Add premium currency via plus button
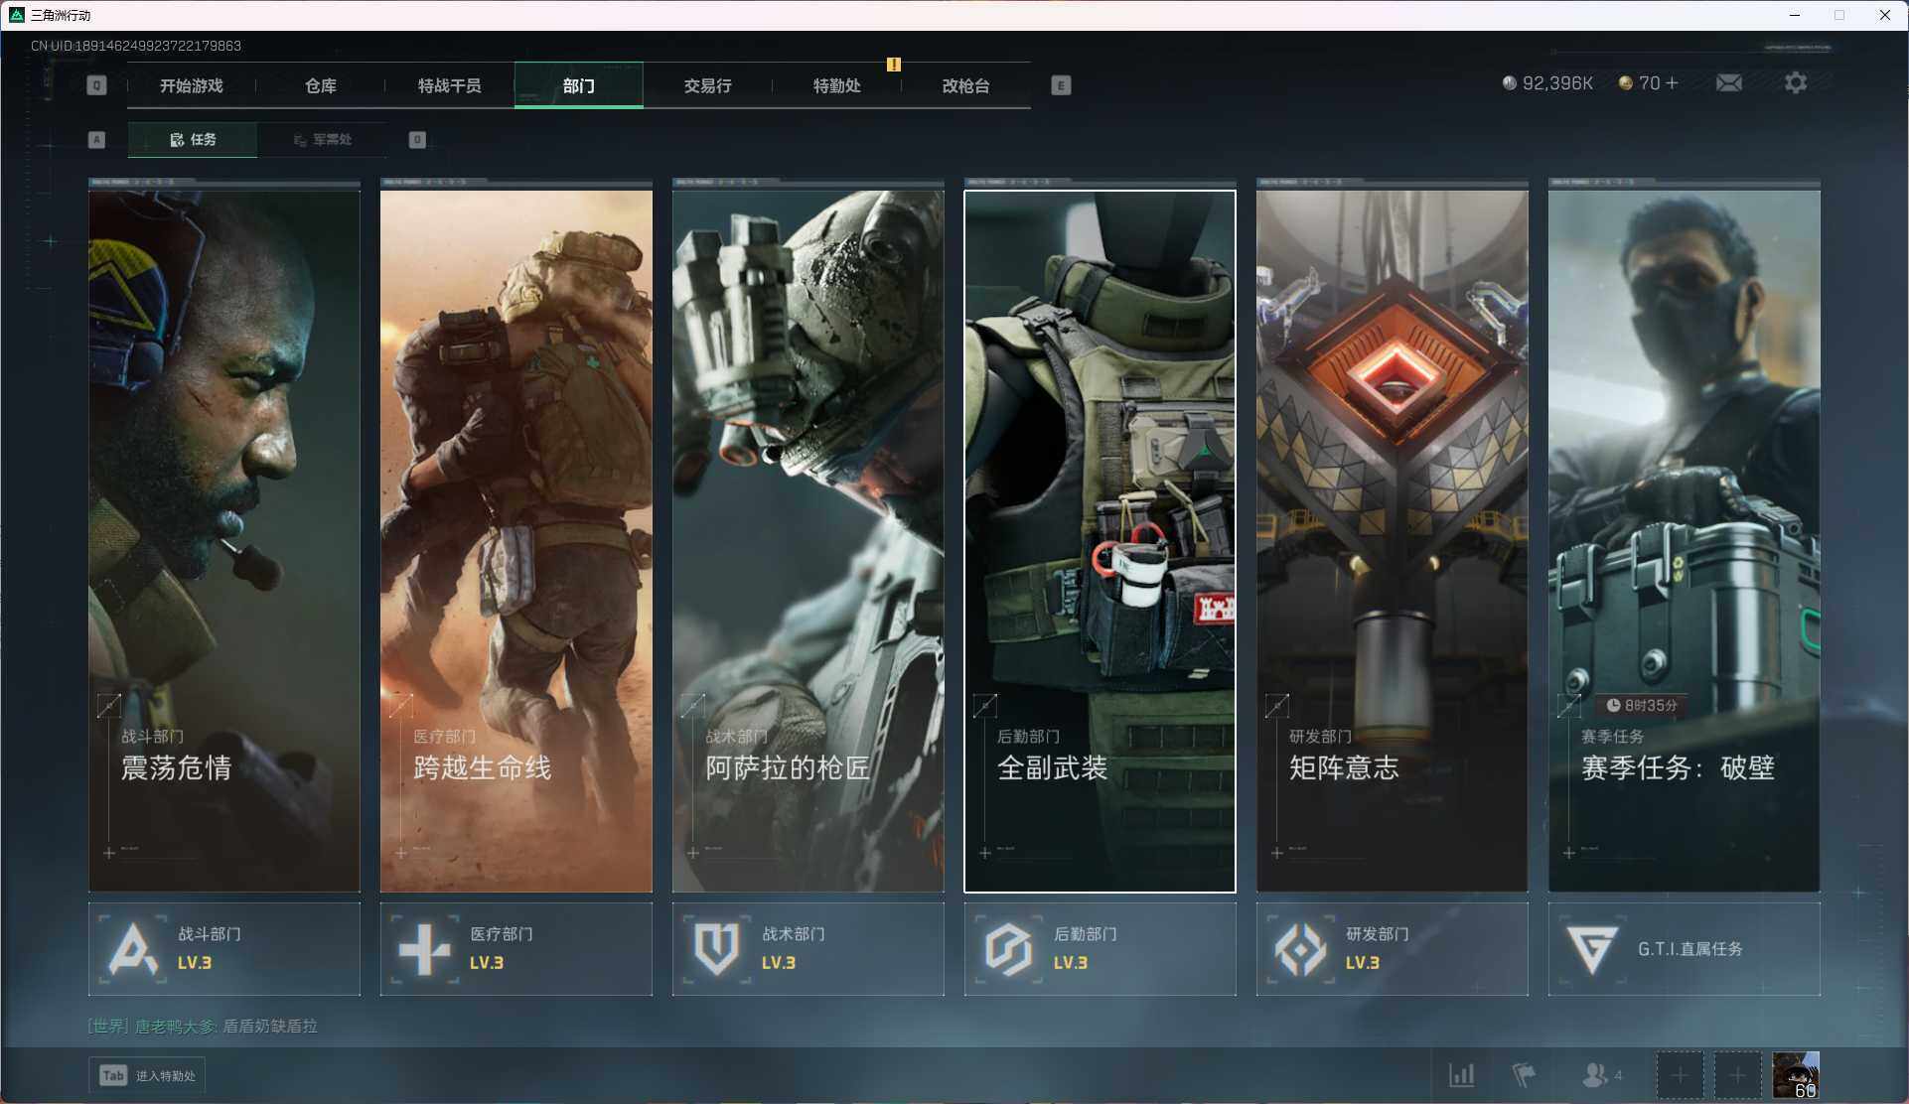This screenshot has height=1104, width=1909. pos(1673,83)
